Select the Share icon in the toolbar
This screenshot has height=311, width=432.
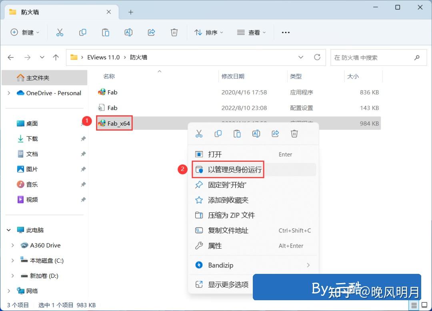[151, 32]
